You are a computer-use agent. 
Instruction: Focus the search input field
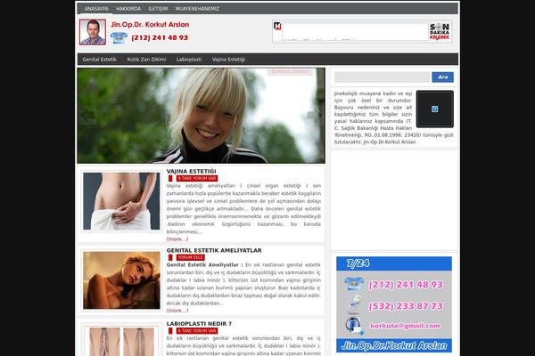pos(382,77)
